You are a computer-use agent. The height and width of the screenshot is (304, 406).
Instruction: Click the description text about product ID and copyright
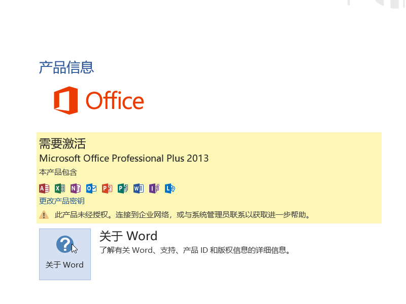click(x=195, y=250)
